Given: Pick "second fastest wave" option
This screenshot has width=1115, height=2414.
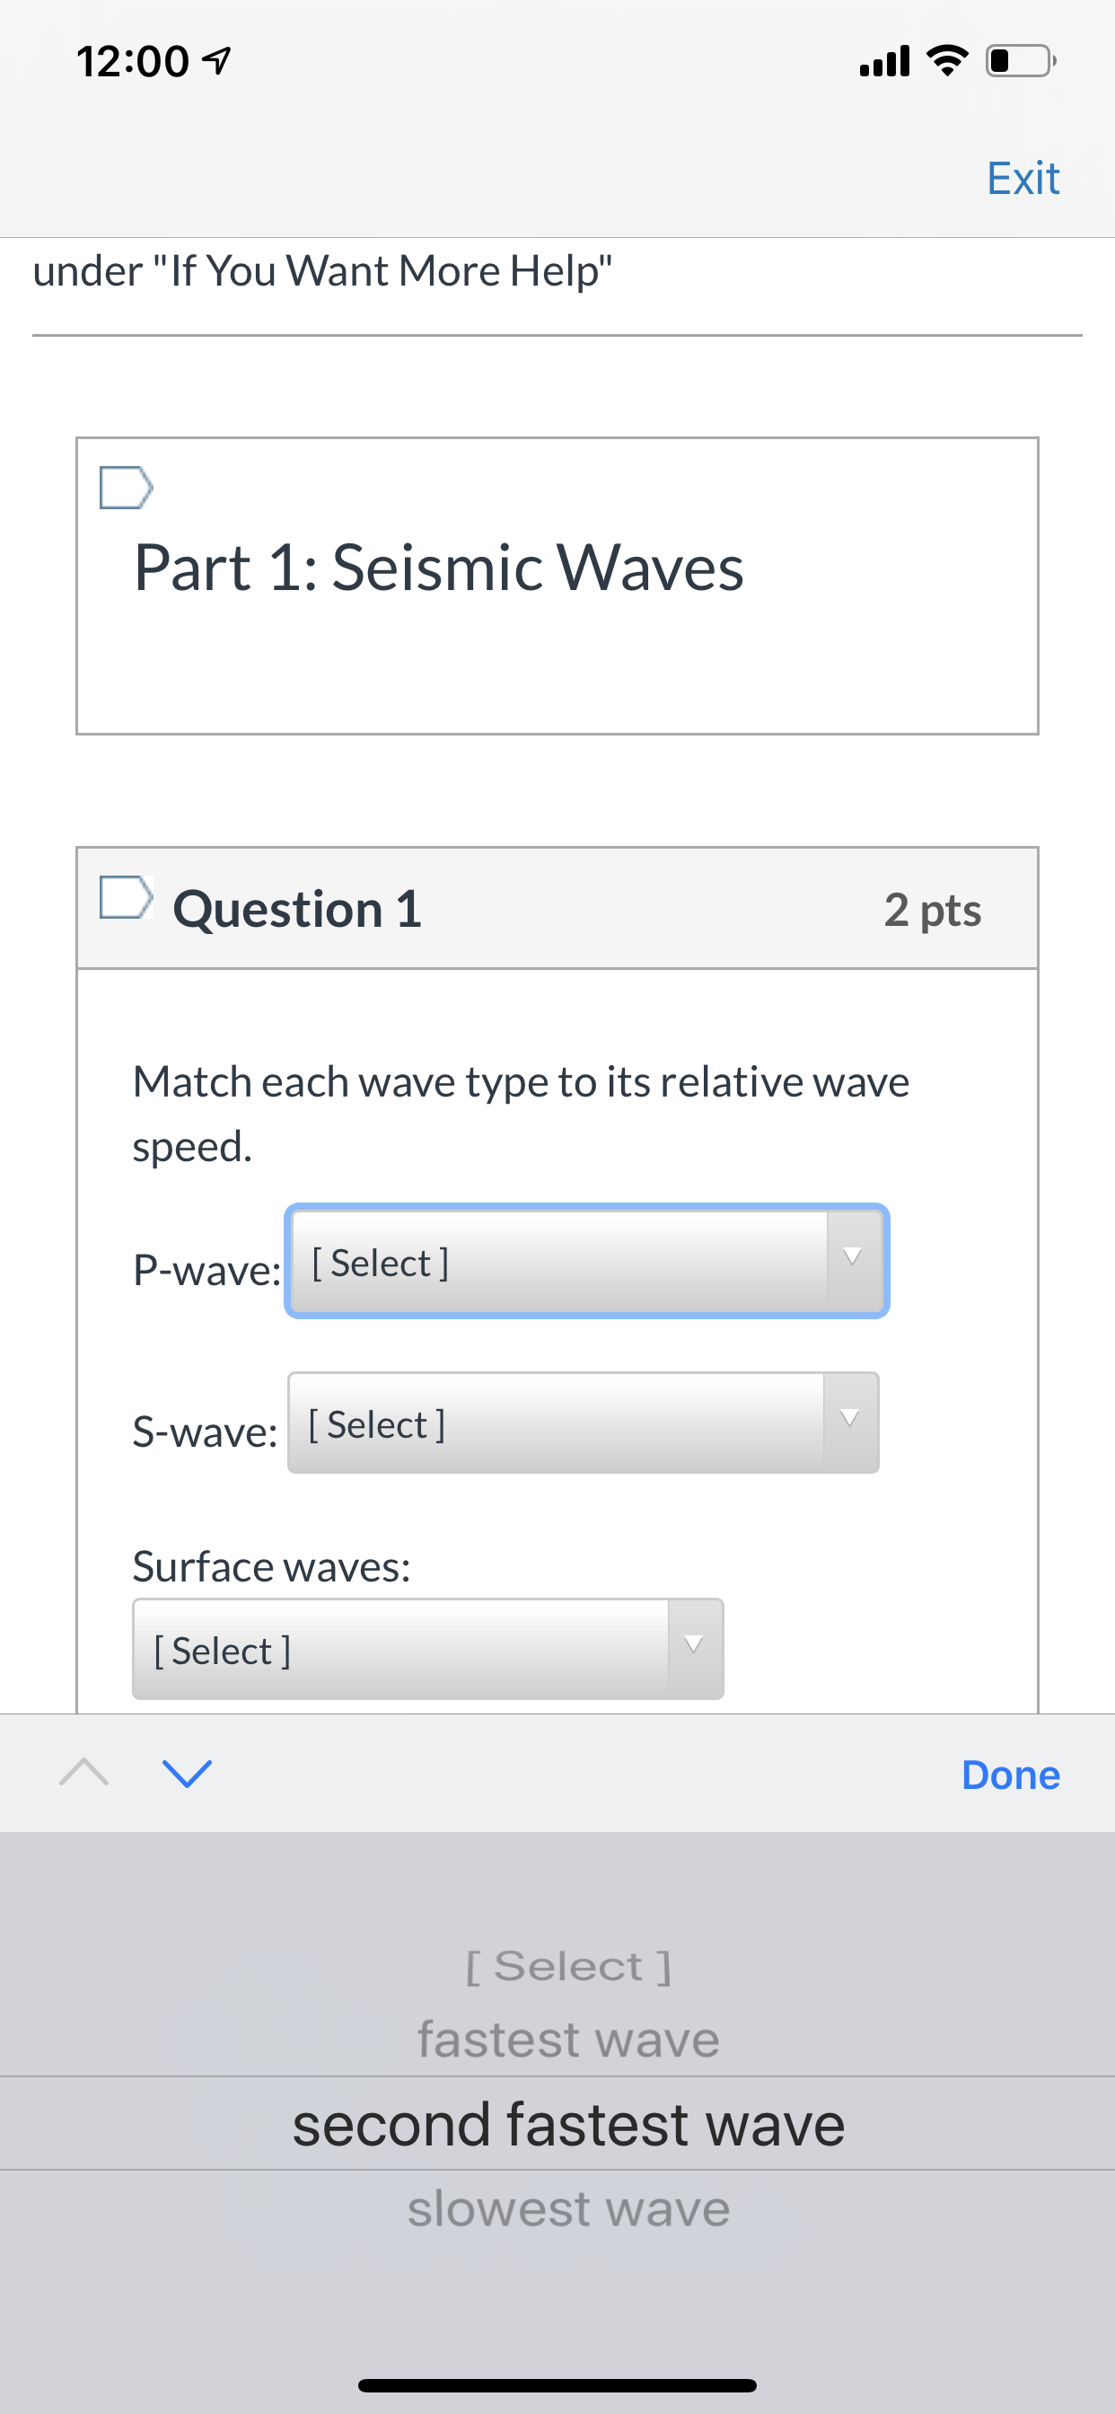Looking at the screenshot, I should (x=569, y=2124).
